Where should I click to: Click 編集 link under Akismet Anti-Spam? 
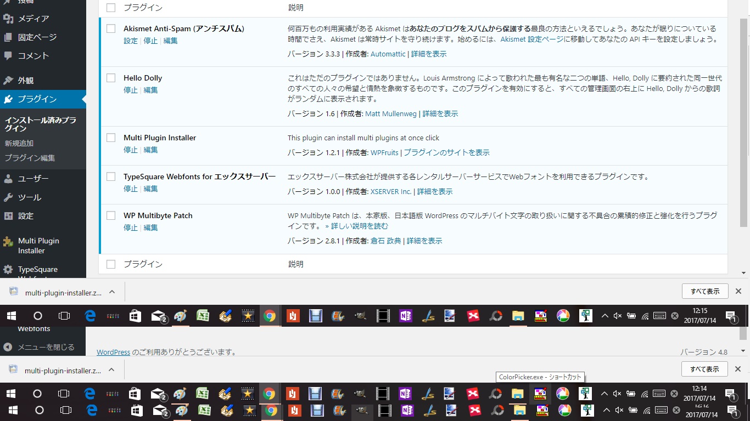coord(170,41)
